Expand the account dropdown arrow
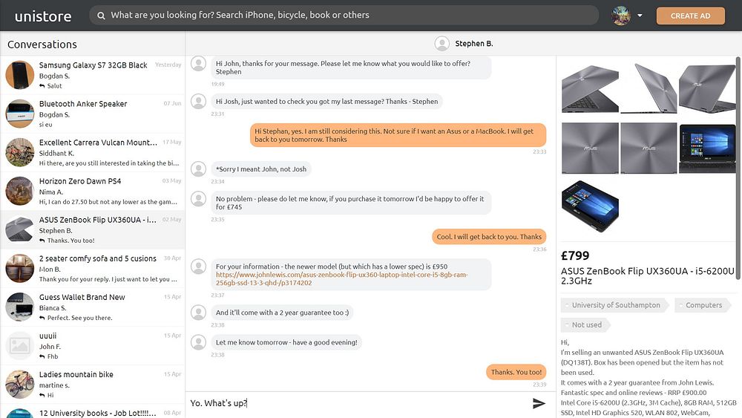 coord(640,16)
